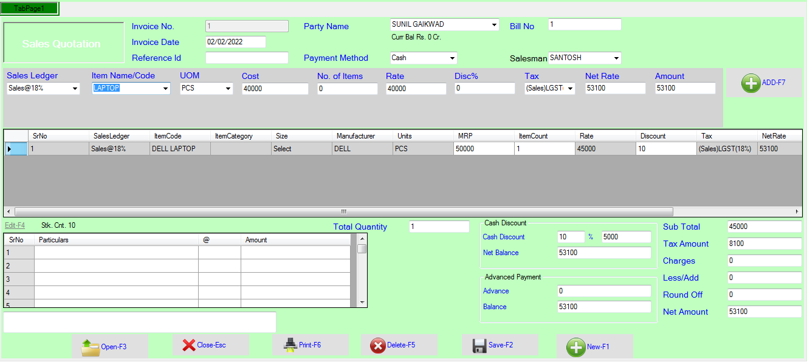Open the Salesman dropdown list
Viewport: 807px width, 362px height.
click(616, 58)
